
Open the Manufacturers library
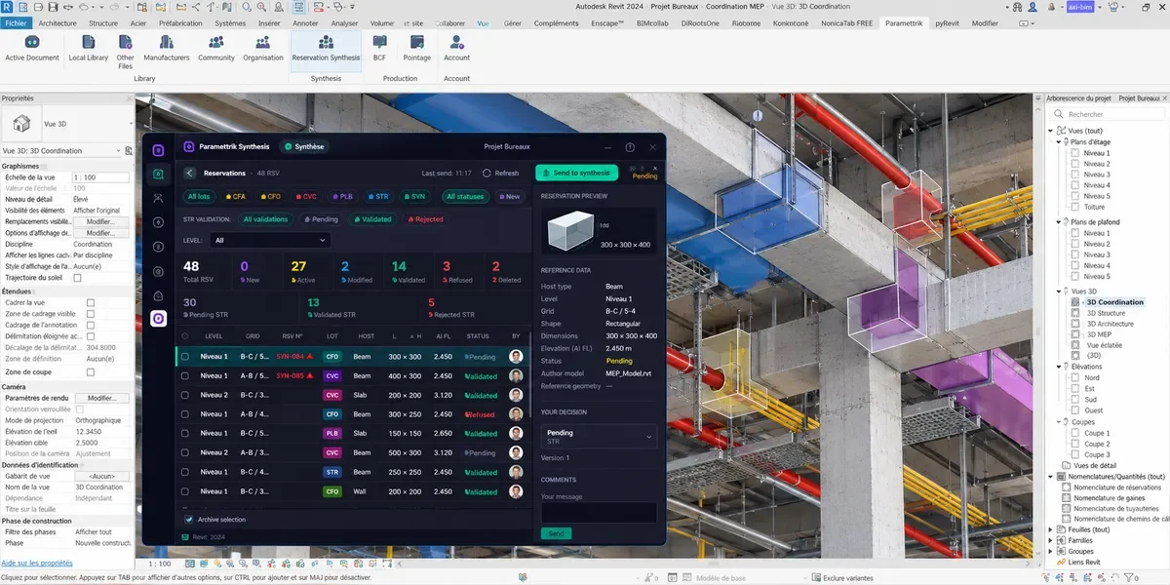coord(167,49)
